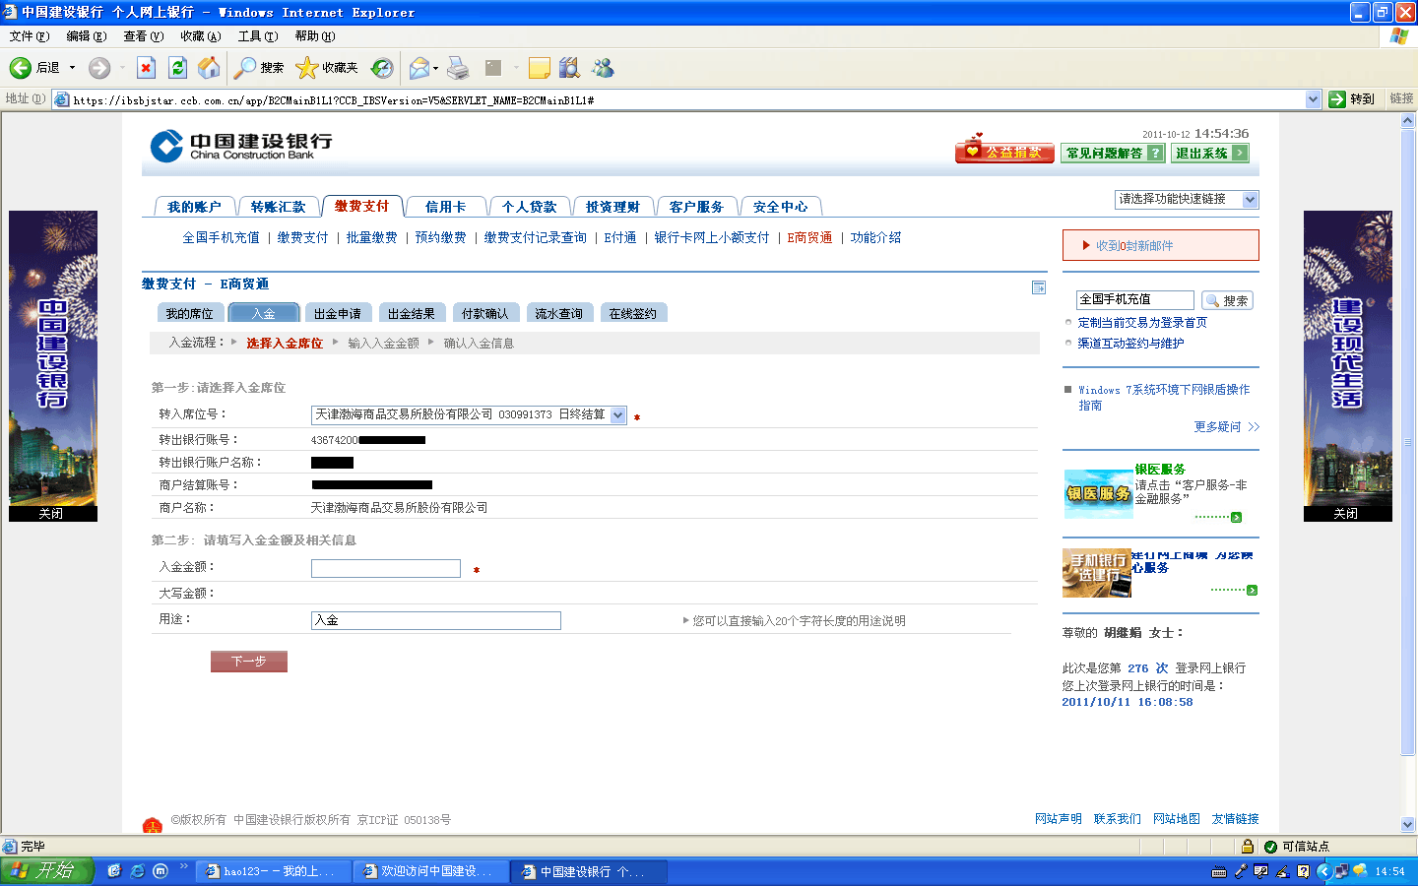Click the 常见问题解答 button

tap(1113, 153)
